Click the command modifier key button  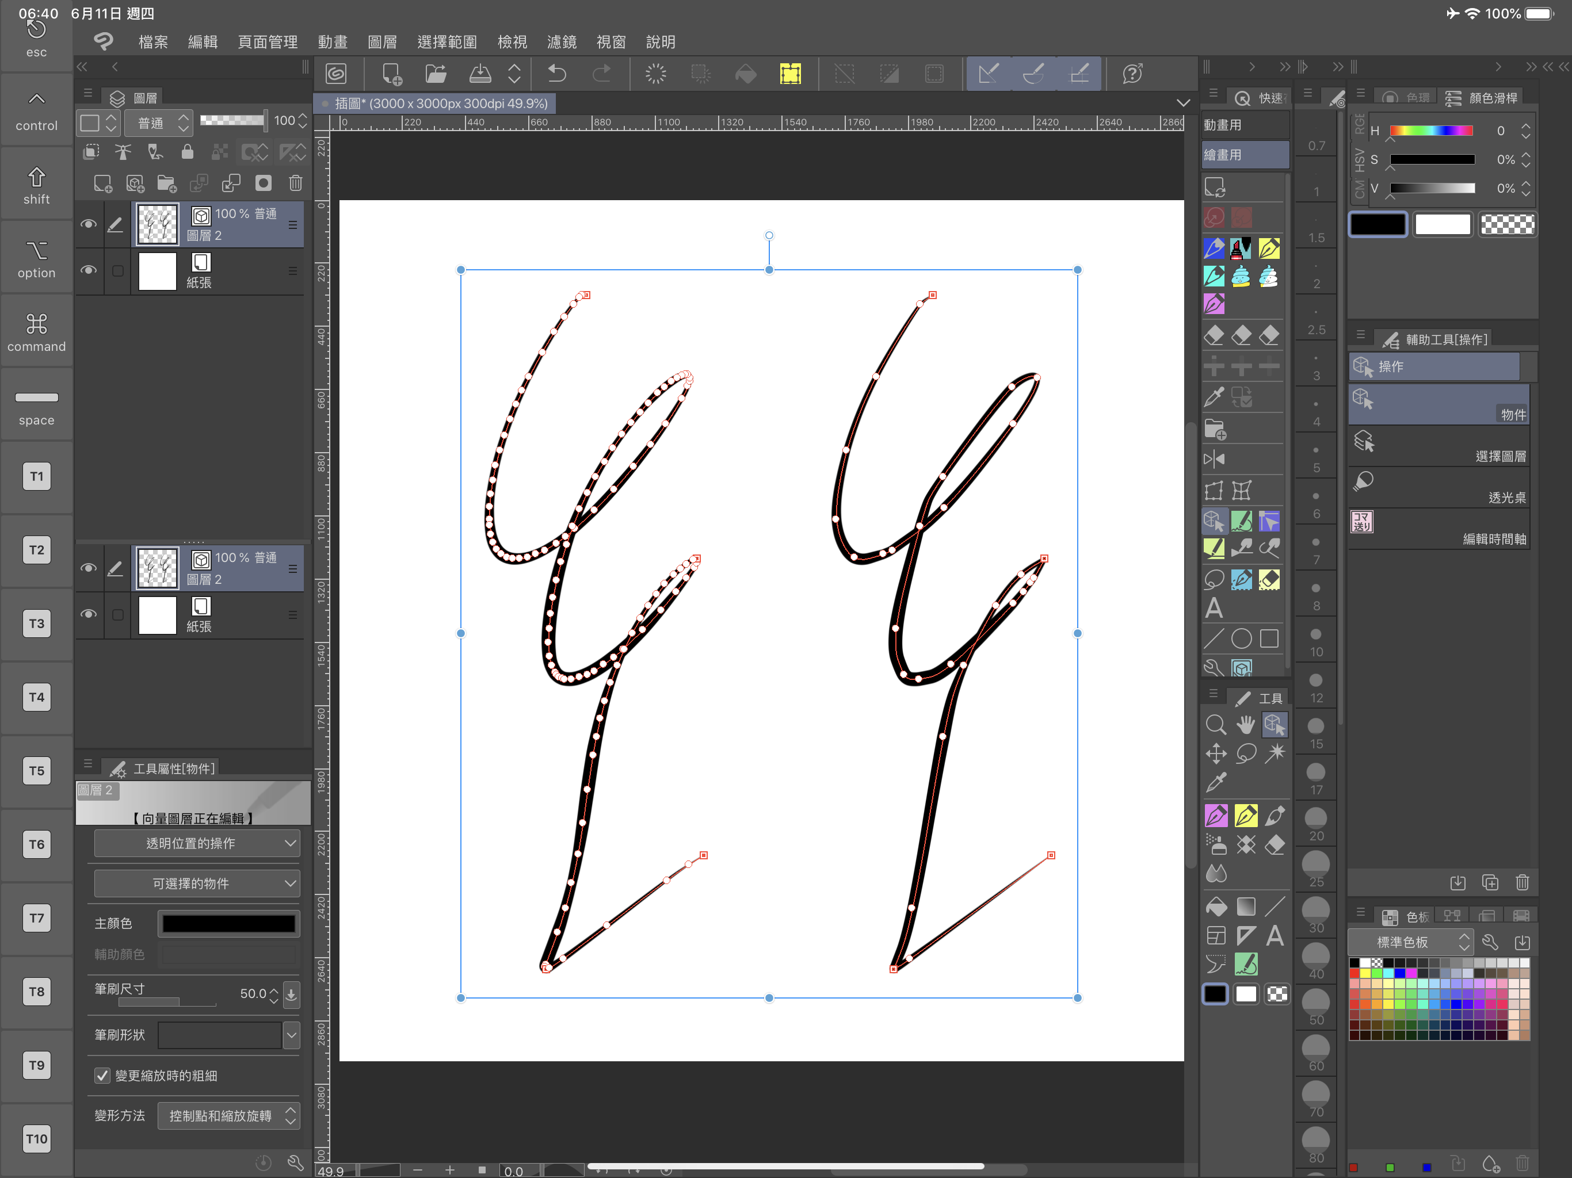pos(36,332)
